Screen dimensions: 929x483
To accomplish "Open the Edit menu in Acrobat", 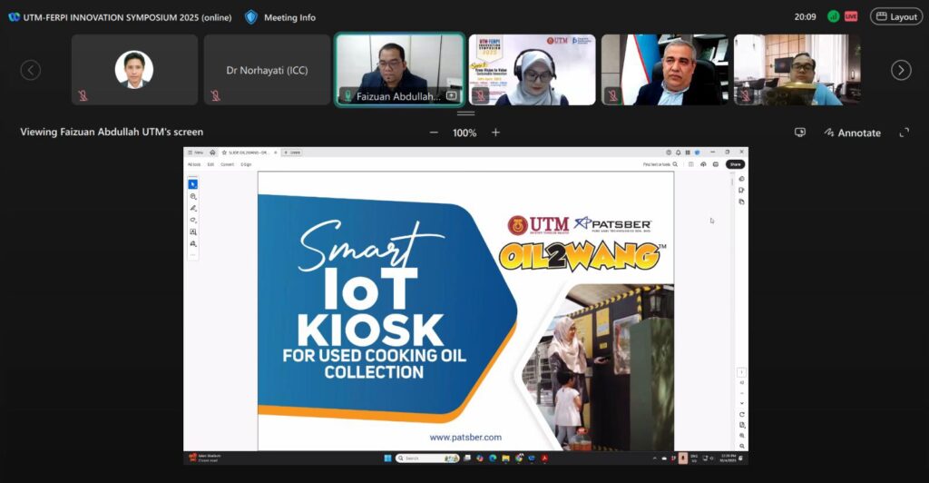I will tap(210, 164).
